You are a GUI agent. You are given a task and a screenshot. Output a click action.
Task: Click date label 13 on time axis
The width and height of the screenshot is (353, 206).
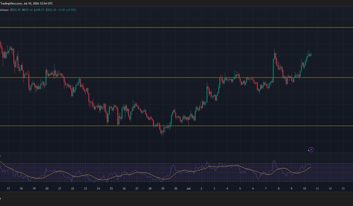[343, 189]
